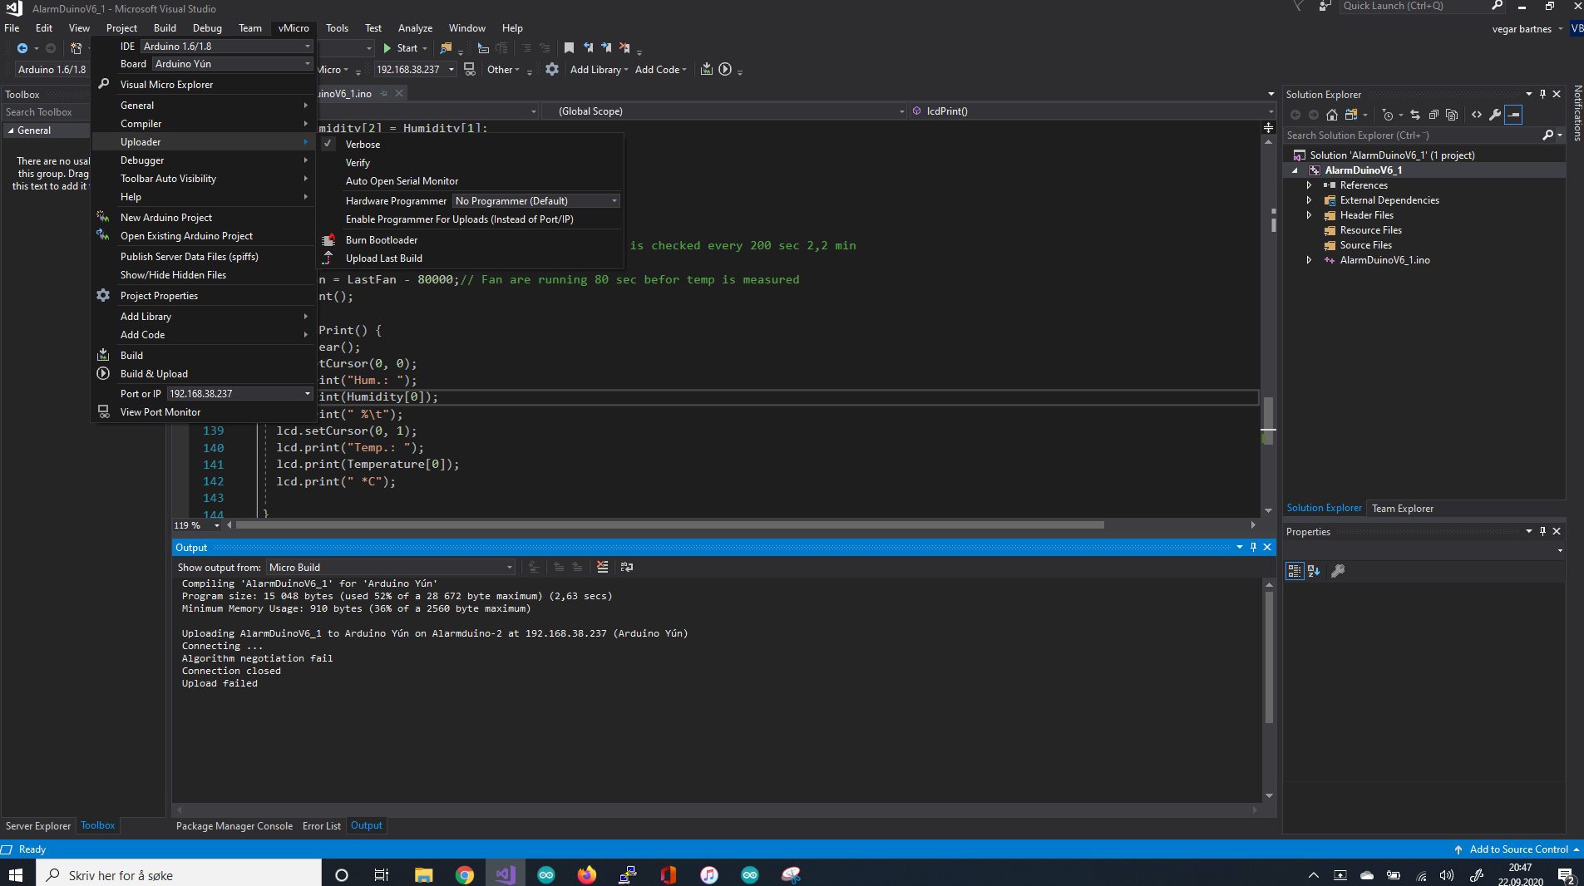
Task: Click Alphabetical sort in Properties panel
Action: (1314, 571)
